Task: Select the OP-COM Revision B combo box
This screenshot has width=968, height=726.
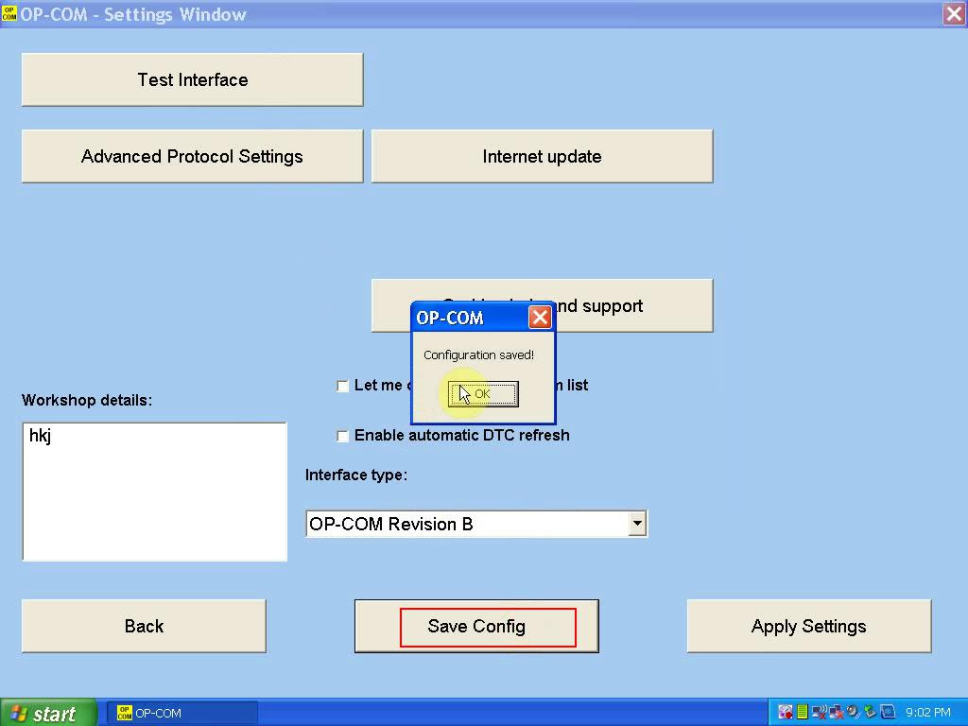Action: tap(476, 524)
